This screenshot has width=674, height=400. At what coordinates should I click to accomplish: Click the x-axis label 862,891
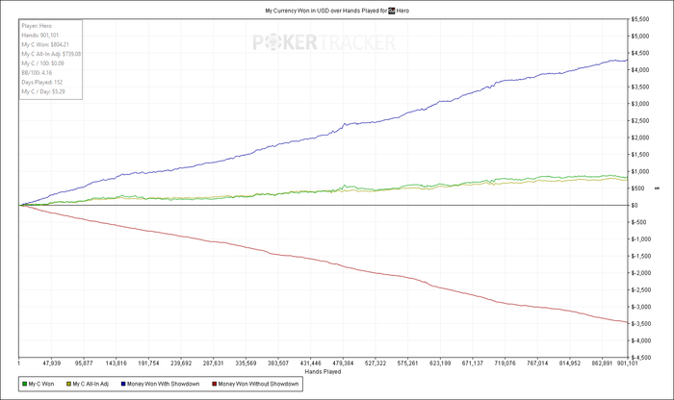click(x=602, y=363)
